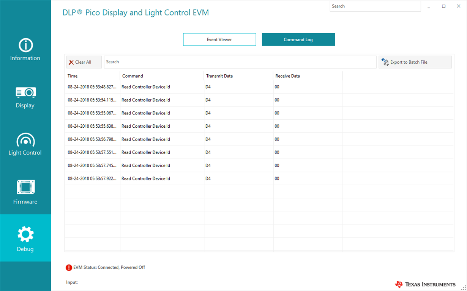Click the Input: label at bottom
Viewport: 467px width, 291px height.
click(72, 282)
